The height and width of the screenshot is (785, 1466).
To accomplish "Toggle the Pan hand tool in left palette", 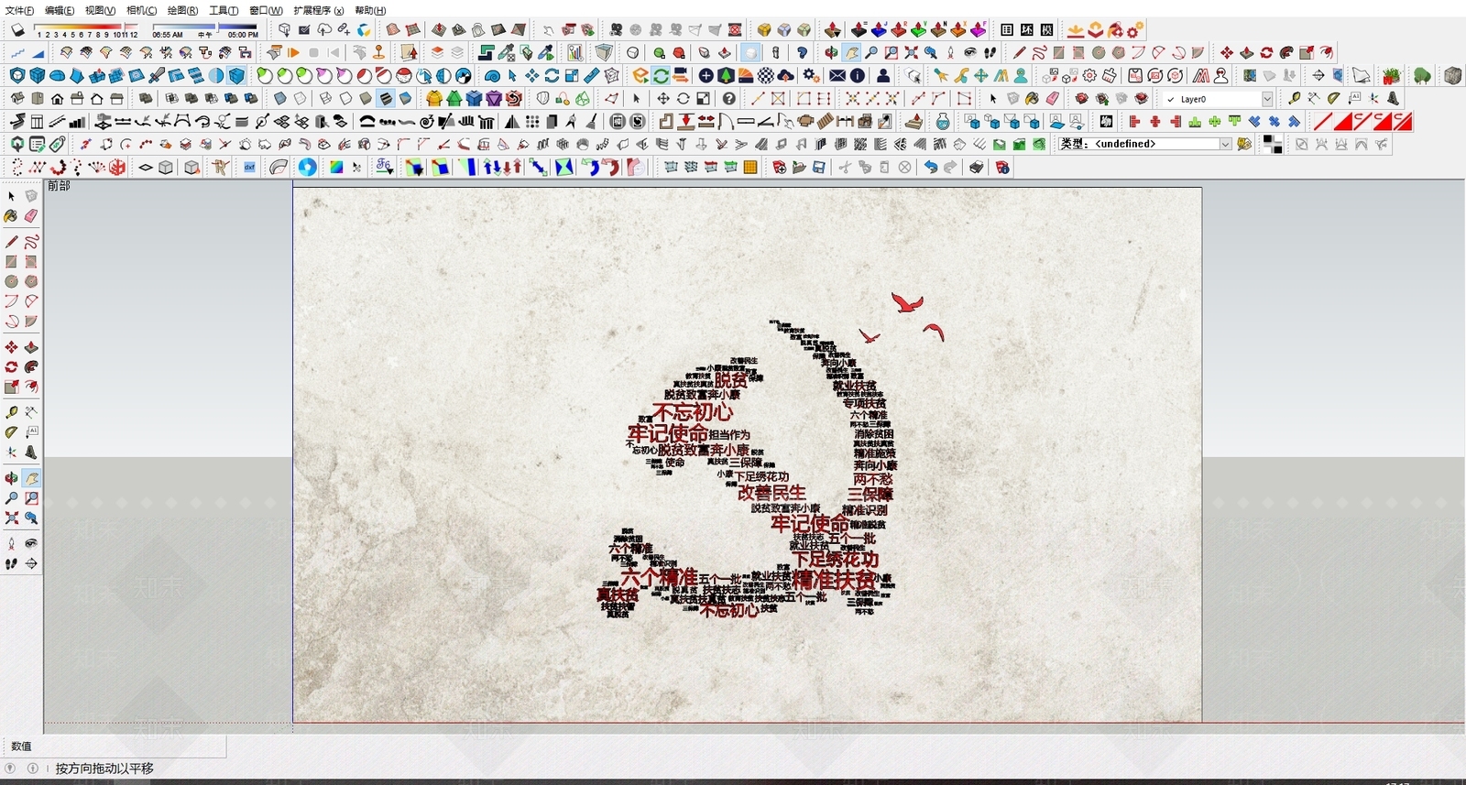I will click(x=31, y=478).
